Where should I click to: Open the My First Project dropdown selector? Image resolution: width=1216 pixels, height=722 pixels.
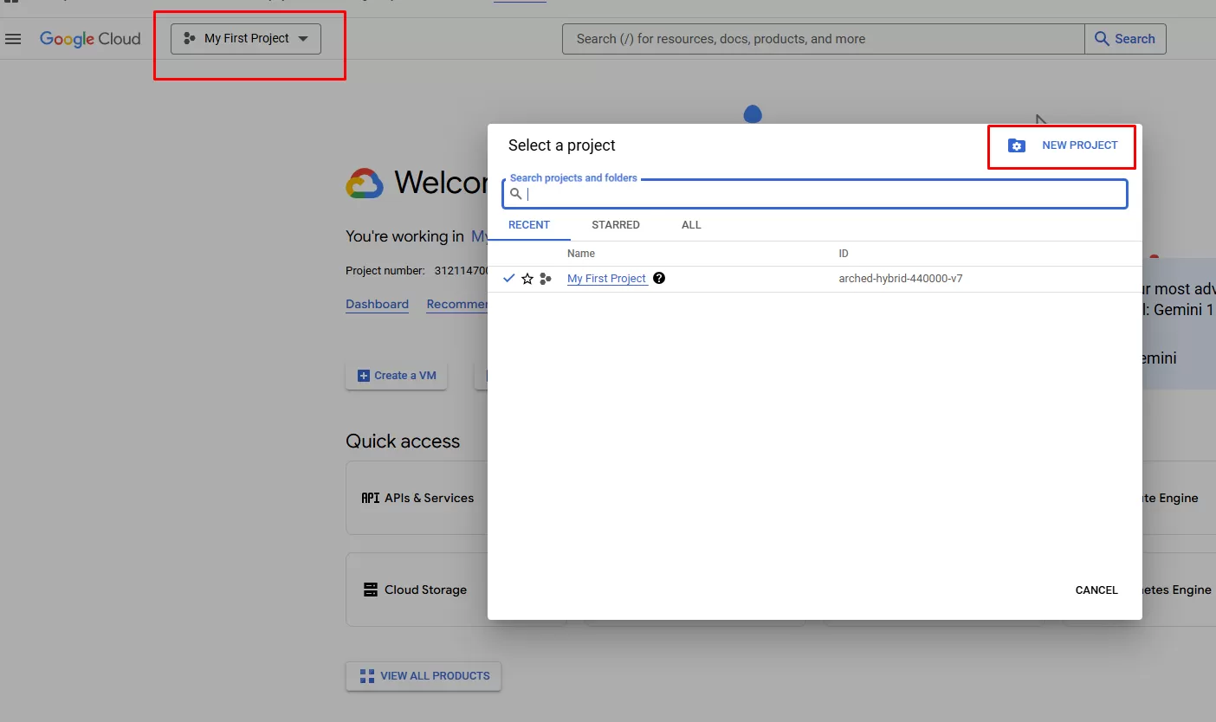click(246, 39)
